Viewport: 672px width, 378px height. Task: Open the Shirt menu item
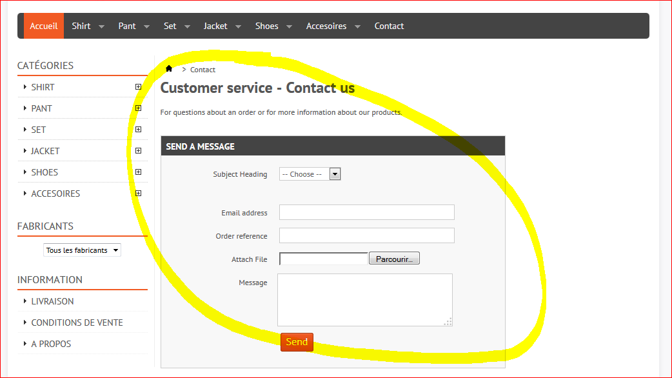coord(81,26)
